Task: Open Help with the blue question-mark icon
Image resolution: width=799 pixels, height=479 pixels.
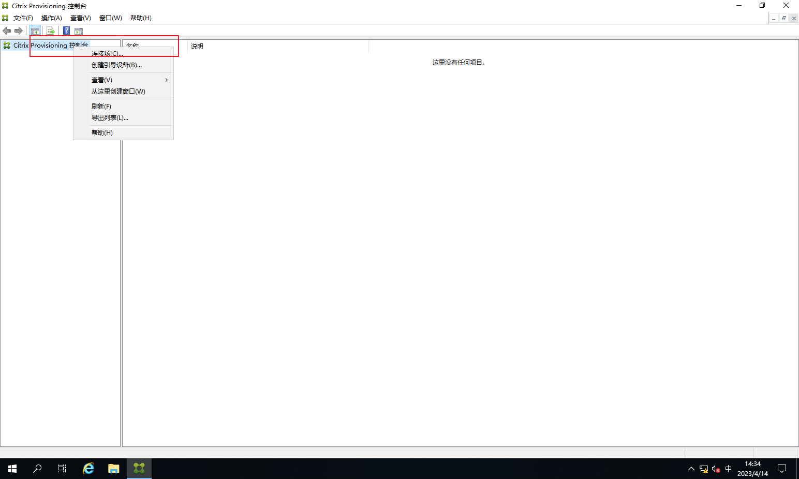Action: [x=66, y=31]
